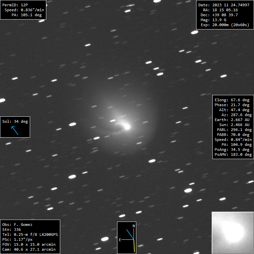Image resolution: width=254 pixels, height=254 pixels.
Task: Click the zoomed nucleus inset thumbnail
Action: tap(233, 233)
